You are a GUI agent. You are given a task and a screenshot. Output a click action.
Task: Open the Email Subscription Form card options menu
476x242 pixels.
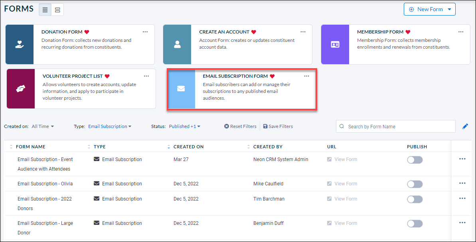point(306,76)
